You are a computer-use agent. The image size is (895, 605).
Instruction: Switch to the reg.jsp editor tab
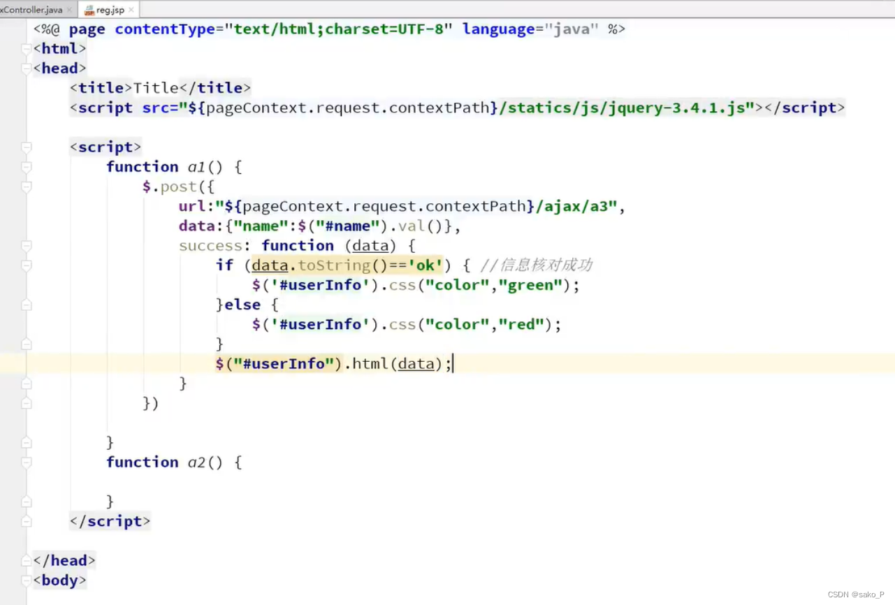pyautogui.click(x=110, y=10)
